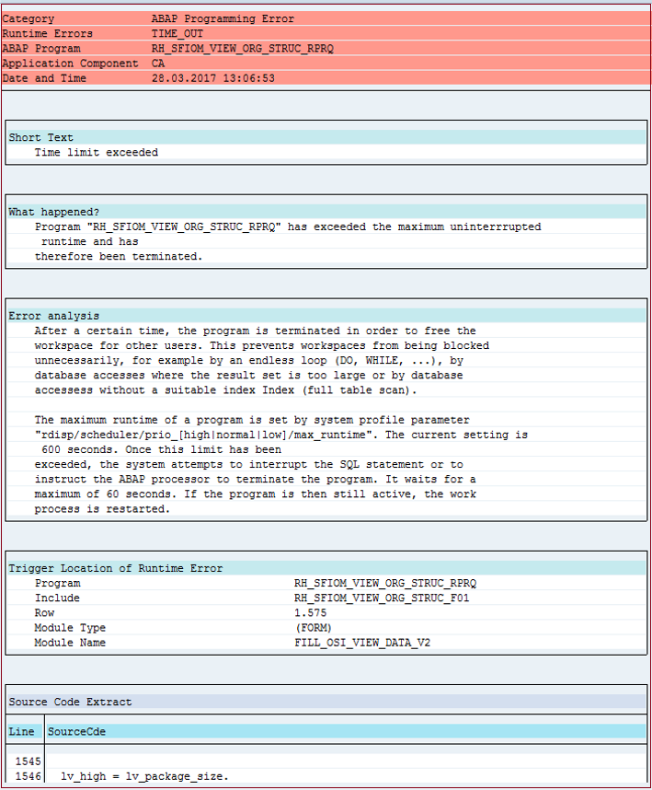Select the 'Time limit exceeded' line

click(x=96, y=152)
